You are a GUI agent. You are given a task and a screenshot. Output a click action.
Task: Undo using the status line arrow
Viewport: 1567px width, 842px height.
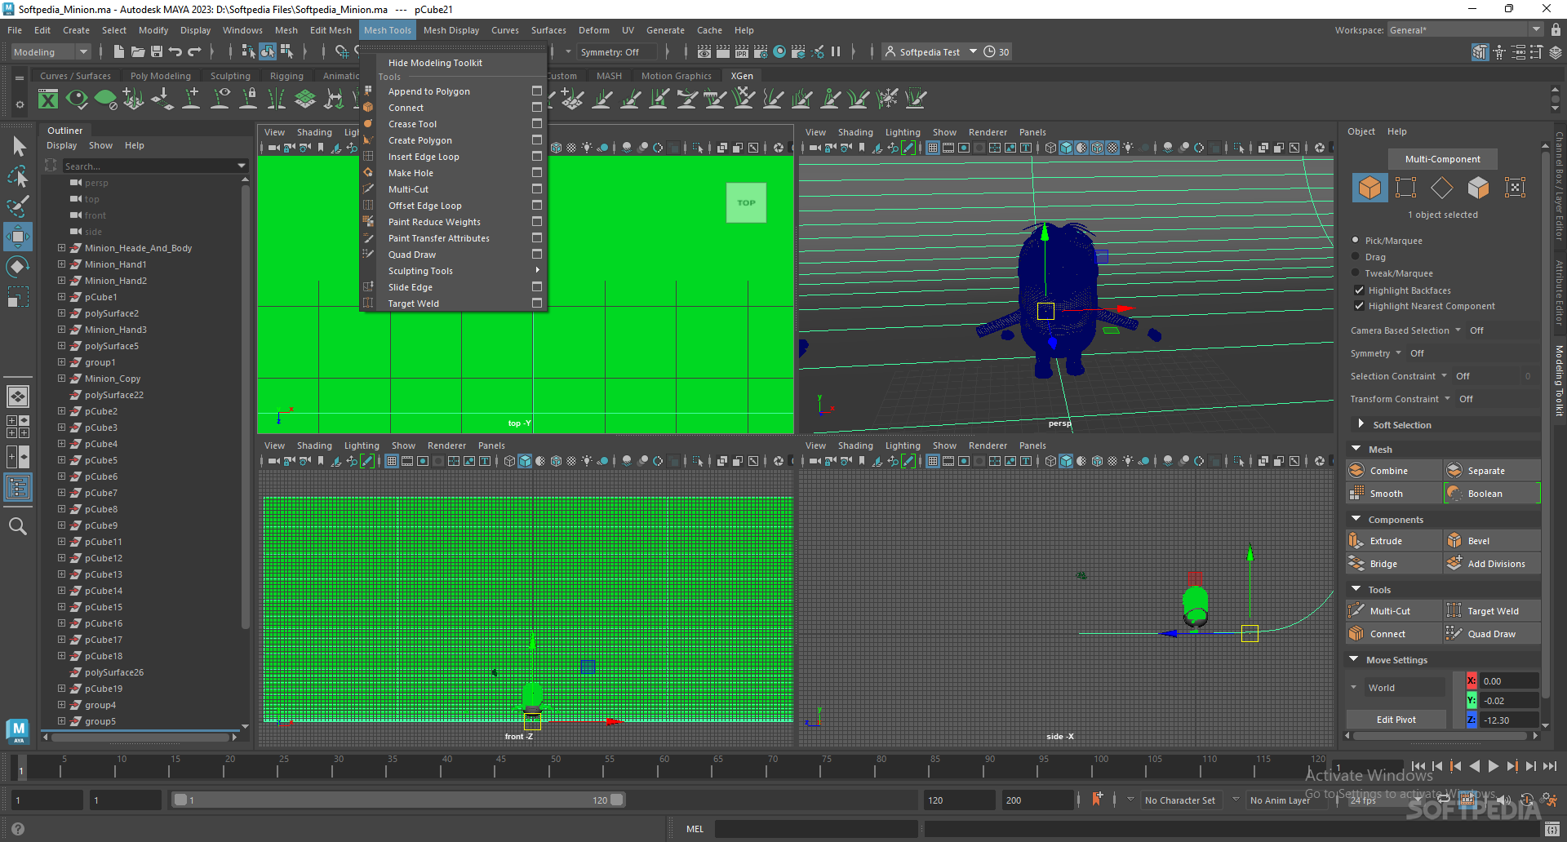(175, 51)
